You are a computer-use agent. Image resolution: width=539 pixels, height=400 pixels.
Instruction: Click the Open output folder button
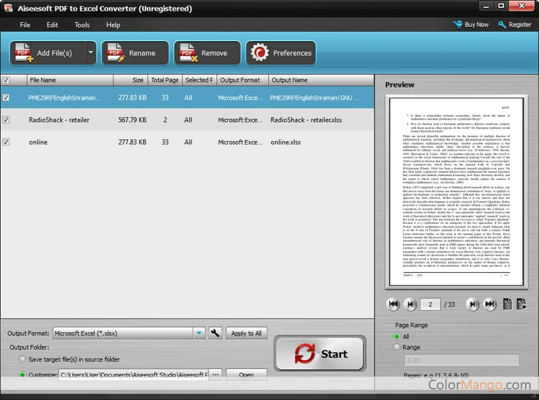247,374
